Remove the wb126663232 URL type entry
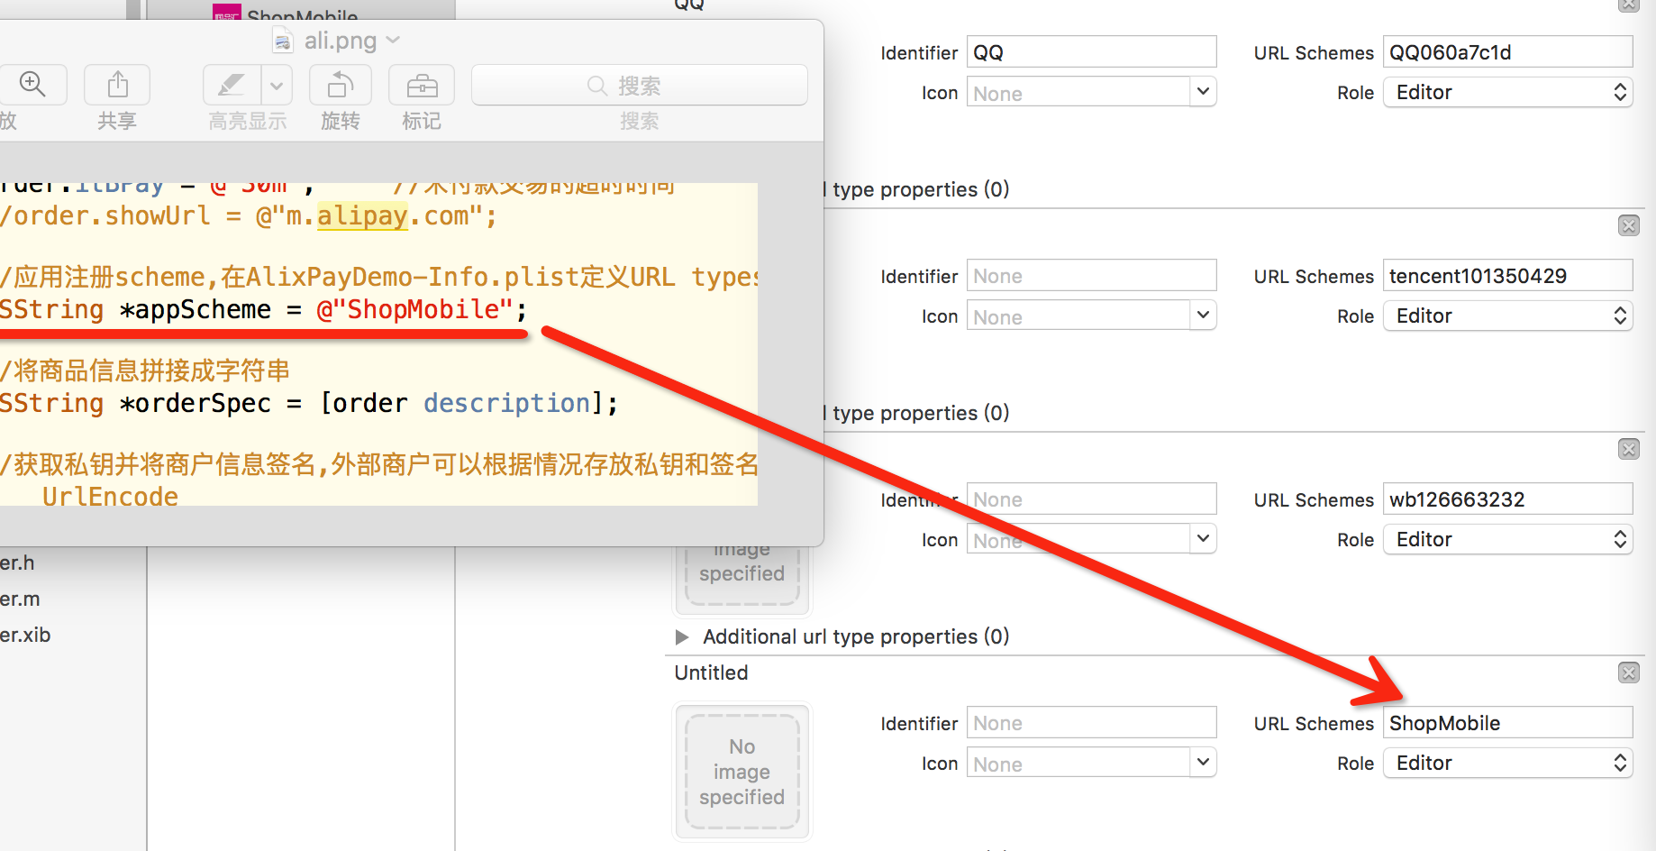Screen dimensions: 1656x851 point(1628,449)
